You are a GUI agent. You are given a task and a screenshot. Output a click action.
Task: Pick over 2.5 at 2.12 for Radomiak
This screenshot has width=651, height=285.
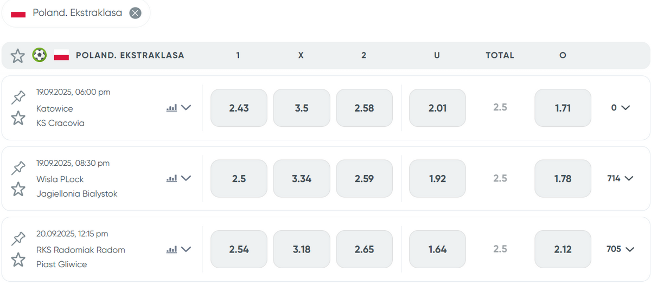[563, 249]
